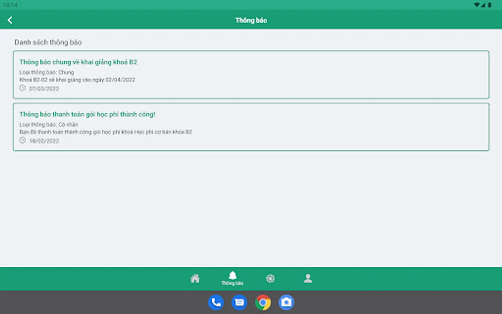Open the Messages app icon
Viewport: 502px width, 314px height.
239,302
